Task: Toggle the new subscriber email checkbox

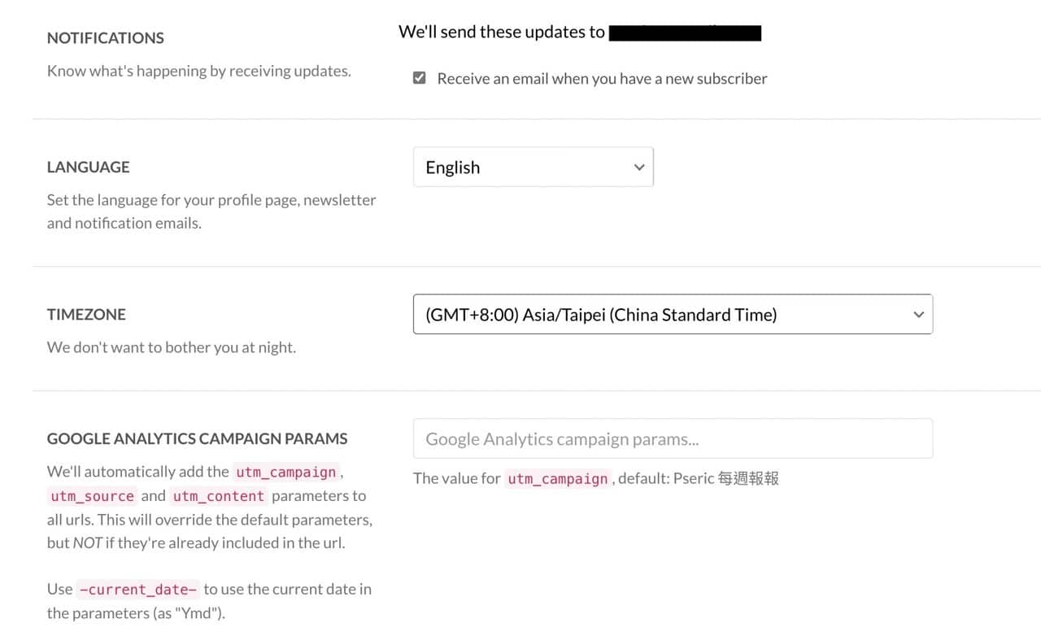Action: pyautogui.click(x=420, y=78)
